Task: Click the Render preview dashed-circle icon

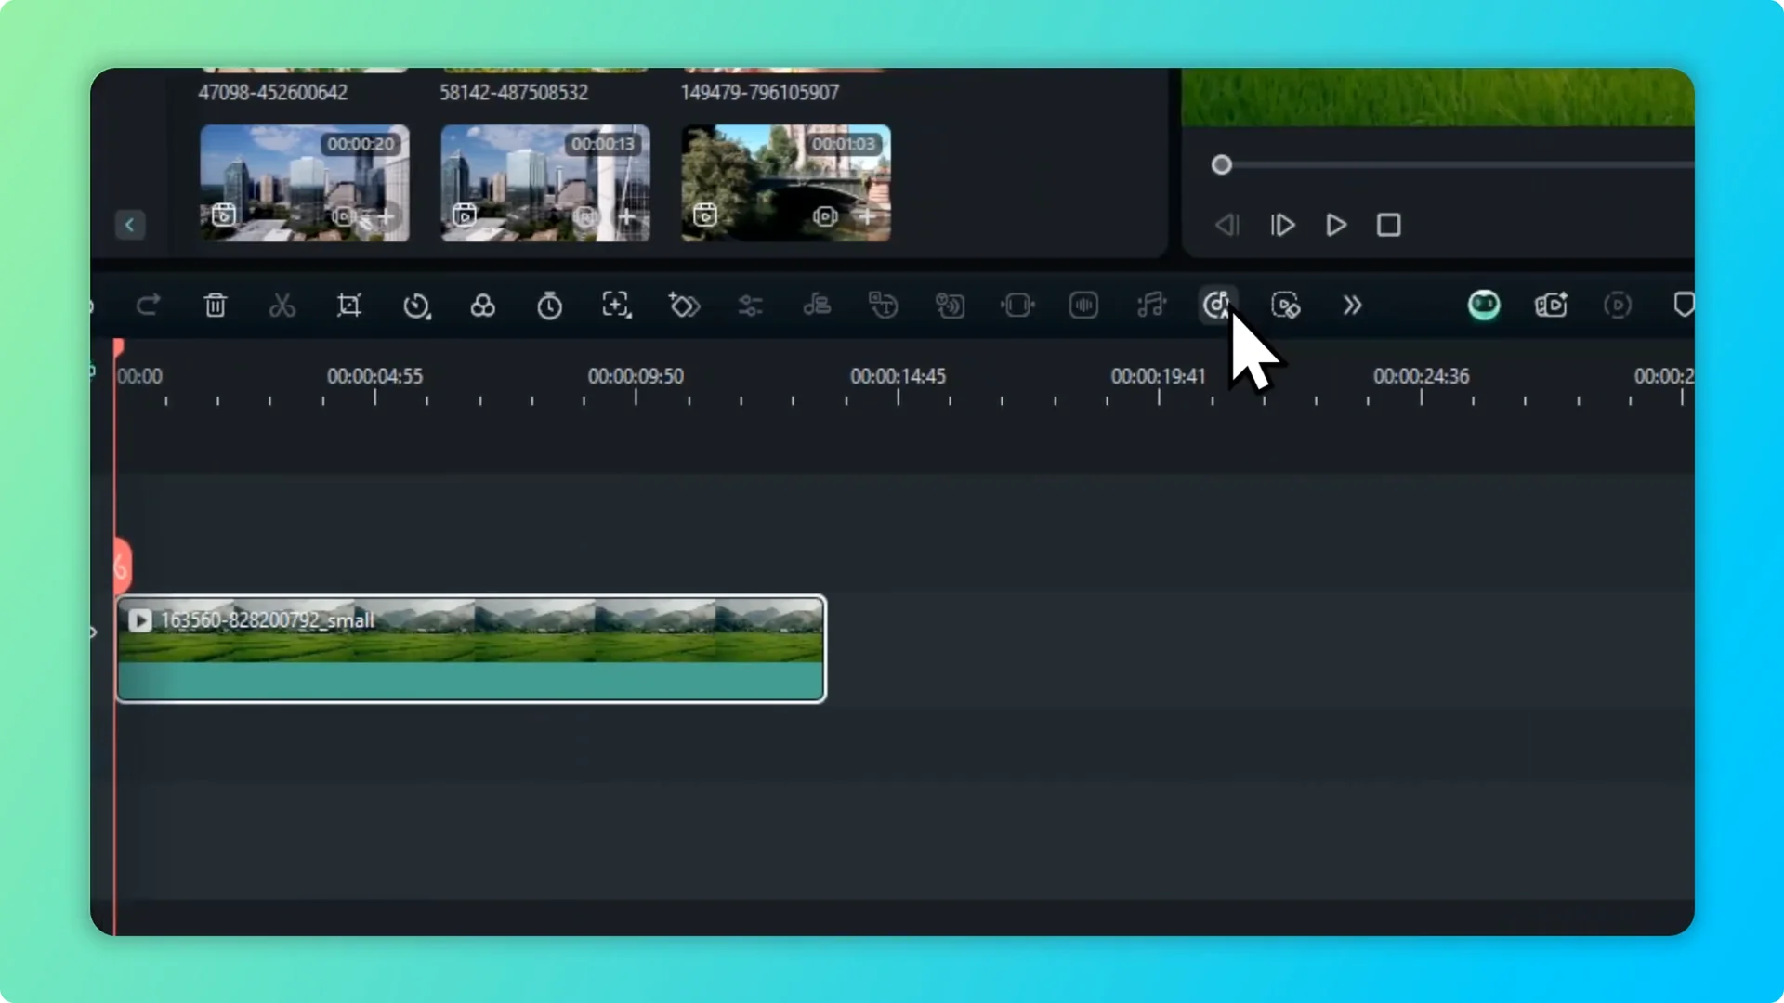Action: [1618, 305]
